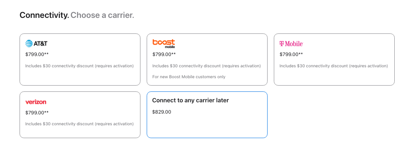This screenshot has height=149, width=399.
Task: Click the Connectivity heading
Action: click(44, 15)
